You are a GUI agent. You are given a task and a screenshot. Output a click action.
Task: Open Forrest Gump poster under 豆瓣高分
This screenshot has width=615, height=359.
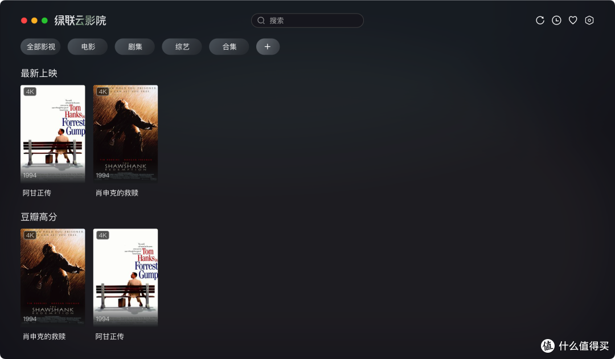[x=125, y=278]
